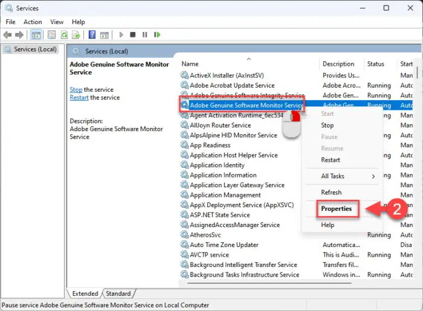
Task: Click the Export List toolbar icon
Action: (x=75, y=35)
